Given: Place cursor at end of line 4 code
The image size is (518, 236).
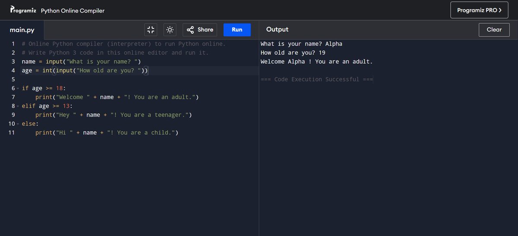Looking at the screenshot, I should tap(148, 71).
